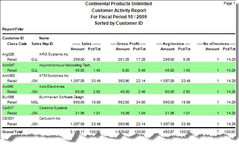Viewport: 239px width, 144px height.
Task: Click the Gross Profit column header
Action: click(128, 44)
